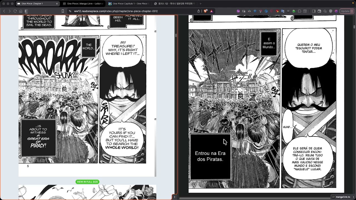Click the green VIEW IN FULL SIZE button
The height and width of the screenshot is (200, 356).
point(87,182)
